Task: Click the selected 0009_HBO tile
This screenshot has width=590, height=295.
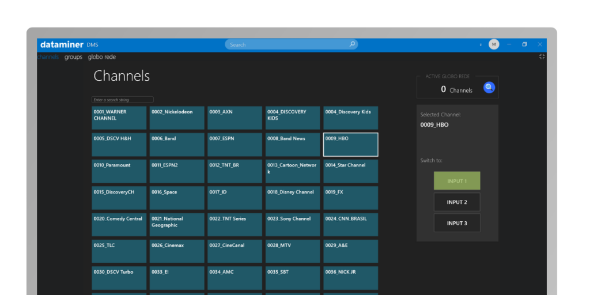Action: (351, 145)
